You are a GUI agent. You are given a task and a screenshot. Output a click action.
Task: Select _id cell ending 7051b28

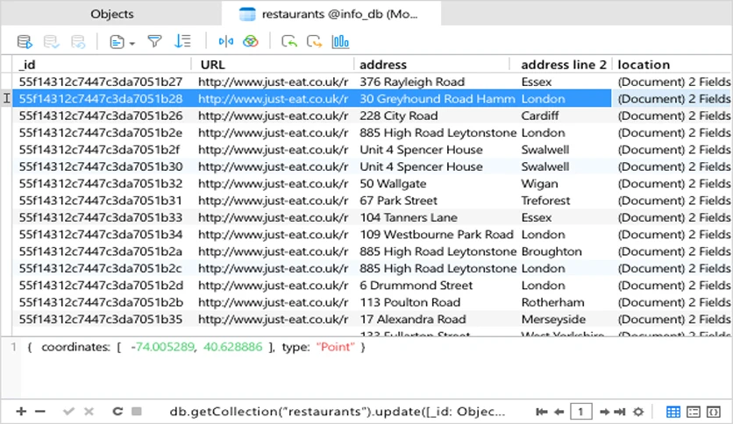click(102, 98)
